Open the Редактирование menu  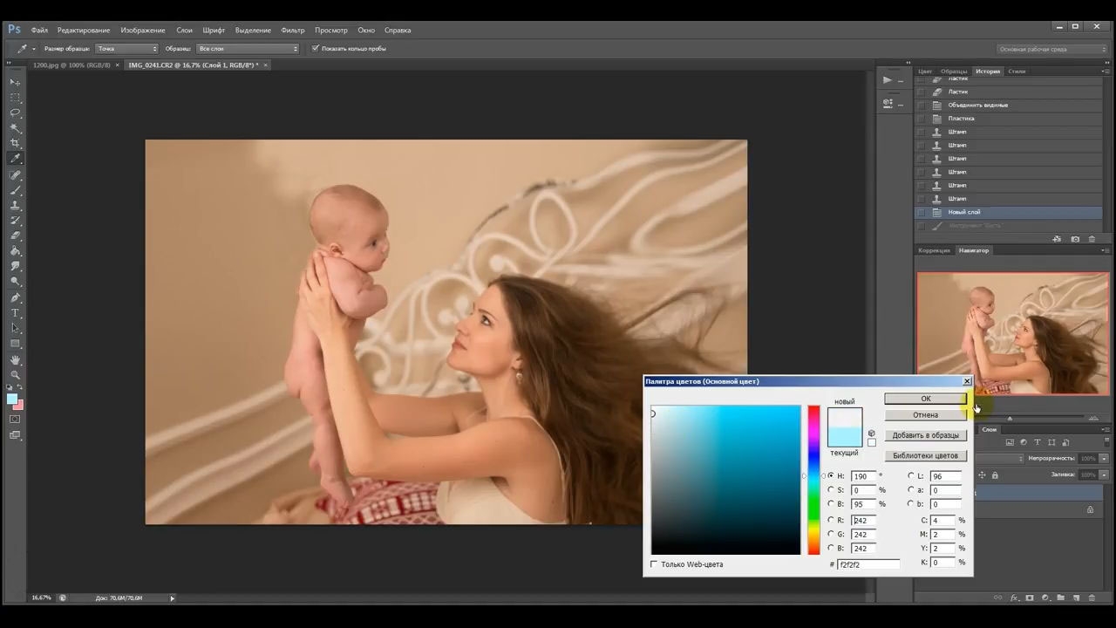point(84,31)
